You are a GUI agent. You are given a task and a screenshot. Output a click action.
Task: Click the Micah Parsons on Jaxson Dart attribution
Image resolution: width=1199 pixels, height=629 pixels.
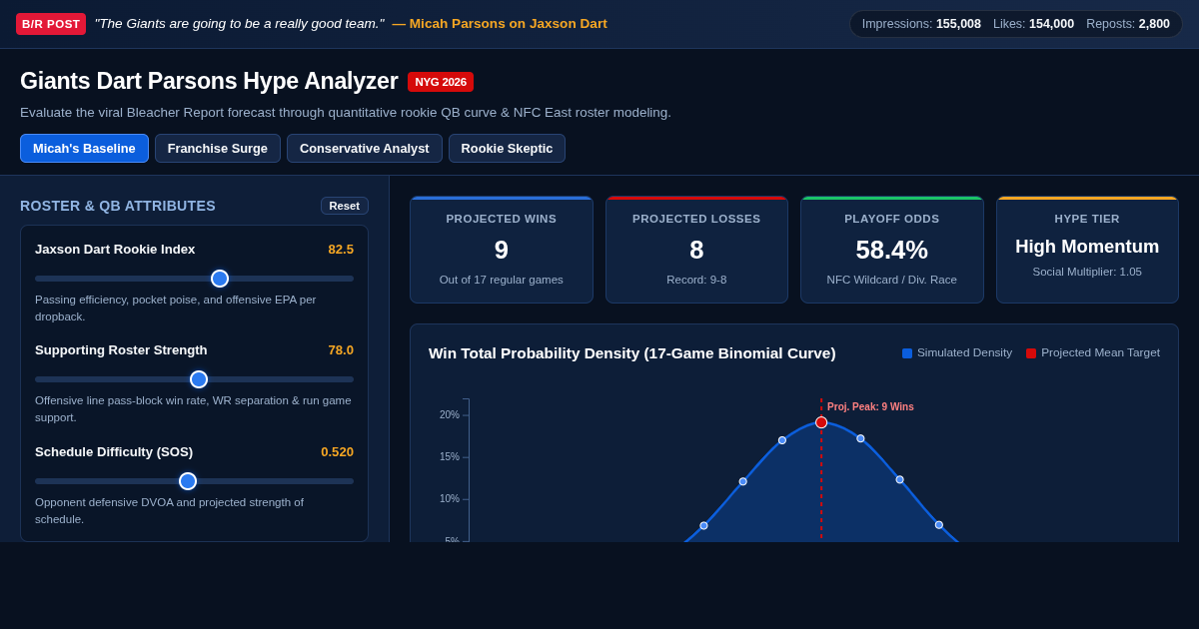[x=500, y=24]
